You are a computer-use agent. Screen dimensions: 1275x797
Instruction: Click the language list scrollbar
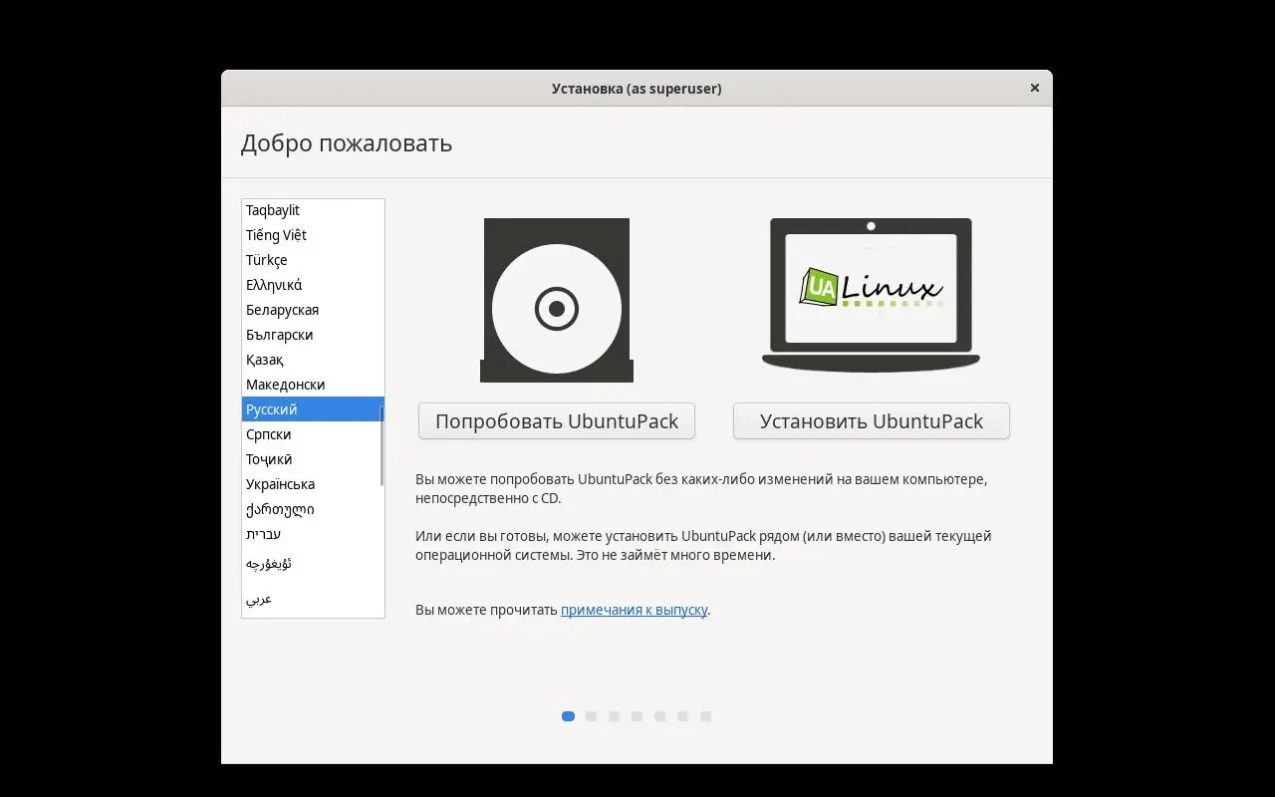point(382,445)
